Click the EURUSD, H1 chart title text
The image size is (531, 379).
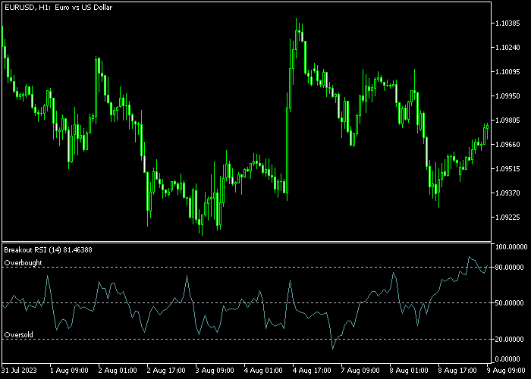click(x=58, y=7)
